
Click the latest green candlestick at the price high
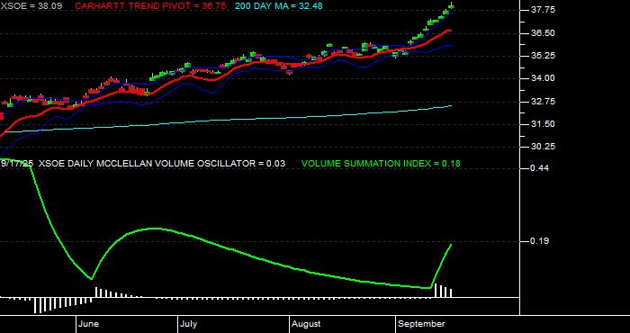tap(451, 6)
